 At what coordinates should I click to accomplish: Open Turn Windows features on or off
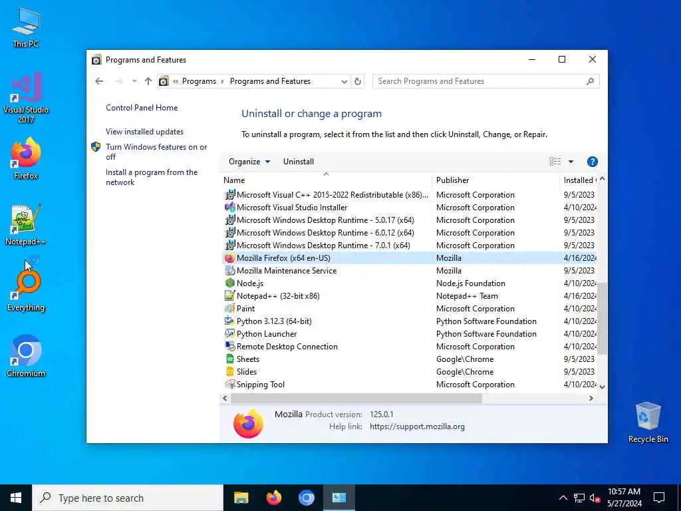[156, 152]
